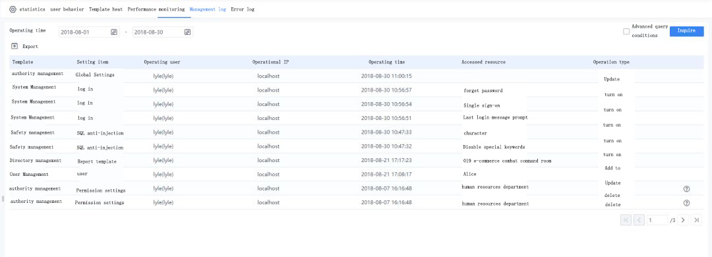Click the start date field 2018-08-01
Screen dimensions: 712x257
coord(89,32)
